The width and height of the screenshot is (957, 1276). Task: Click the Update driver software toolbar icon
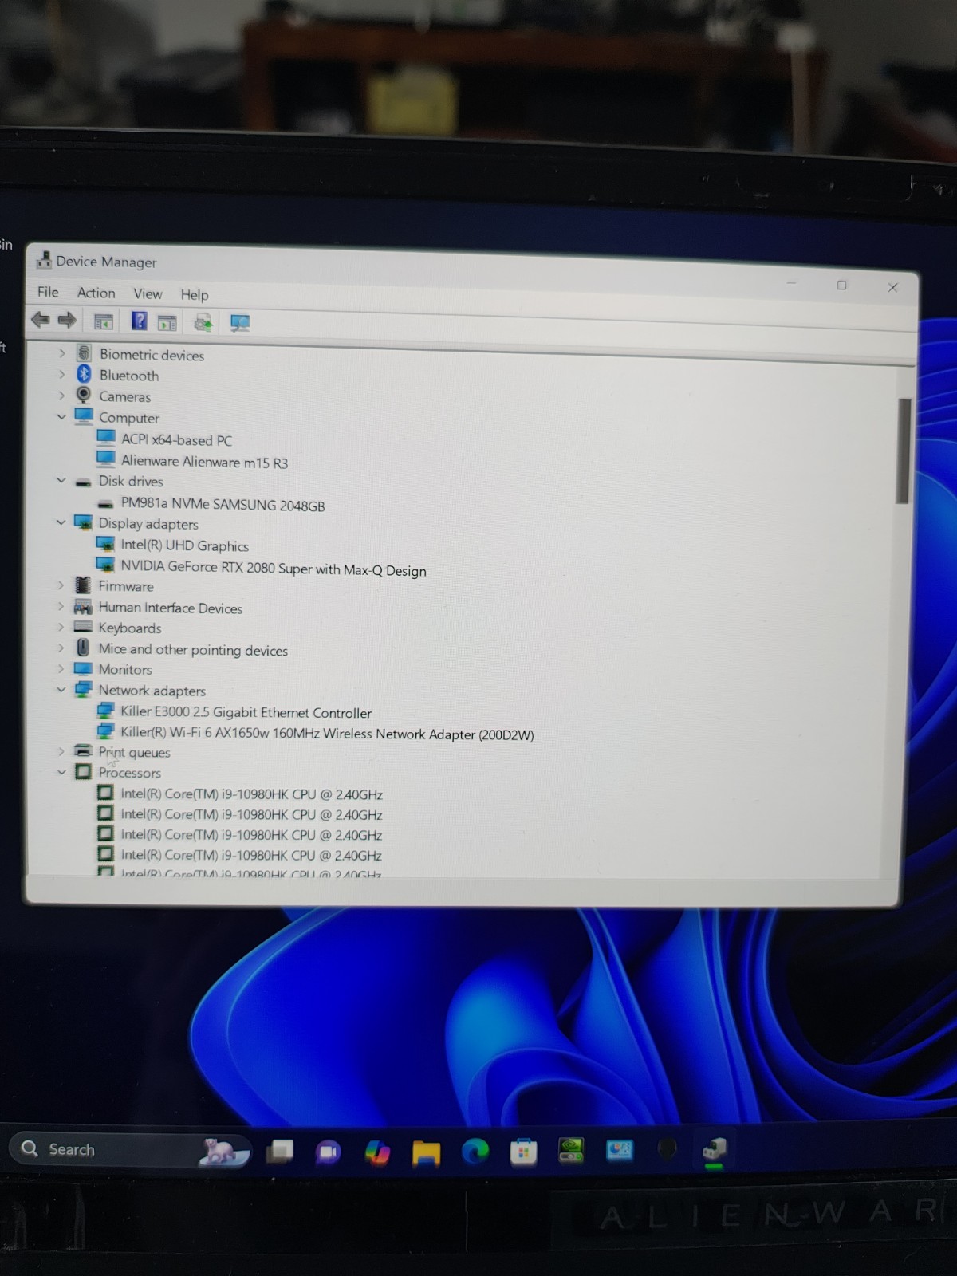click(x=203, y=322)
